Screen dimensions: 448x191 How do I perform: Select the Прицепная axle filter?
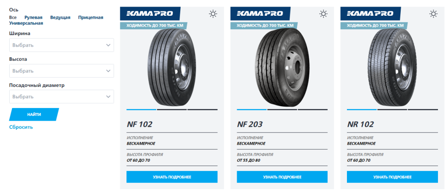pyautogui.click(x=91, y=17)
